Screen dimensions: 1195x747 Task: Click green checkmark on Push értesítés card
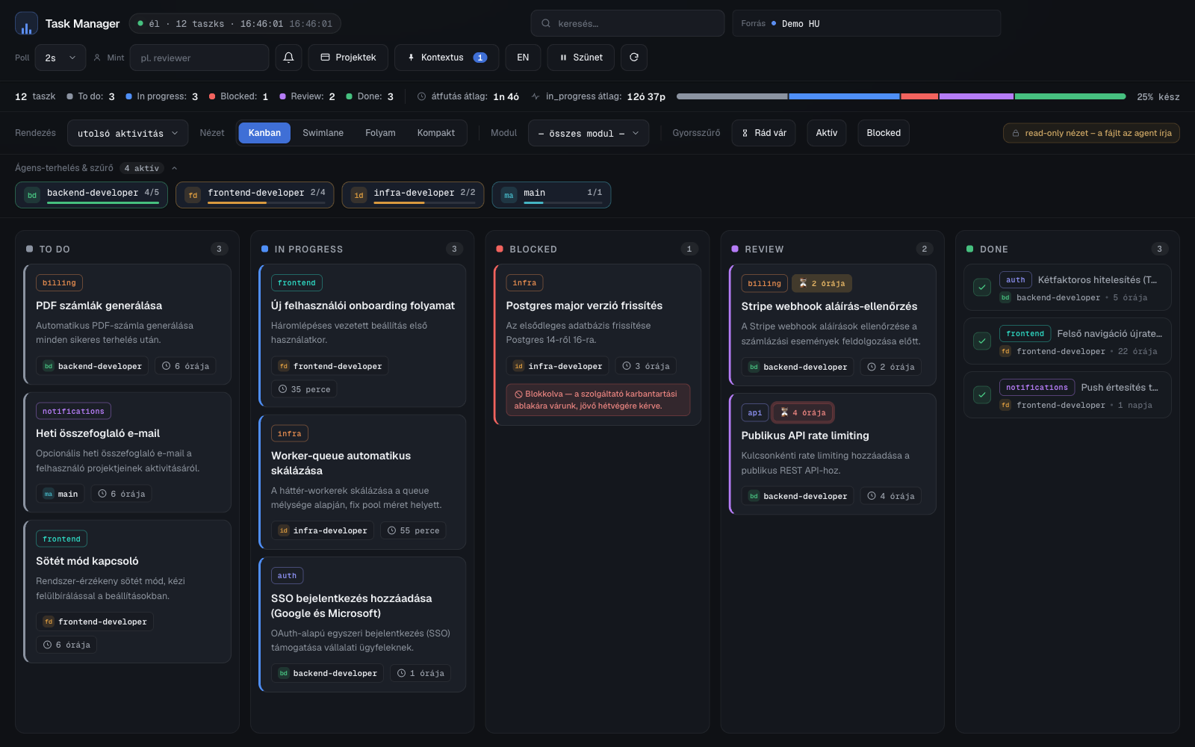pos(982,394)
